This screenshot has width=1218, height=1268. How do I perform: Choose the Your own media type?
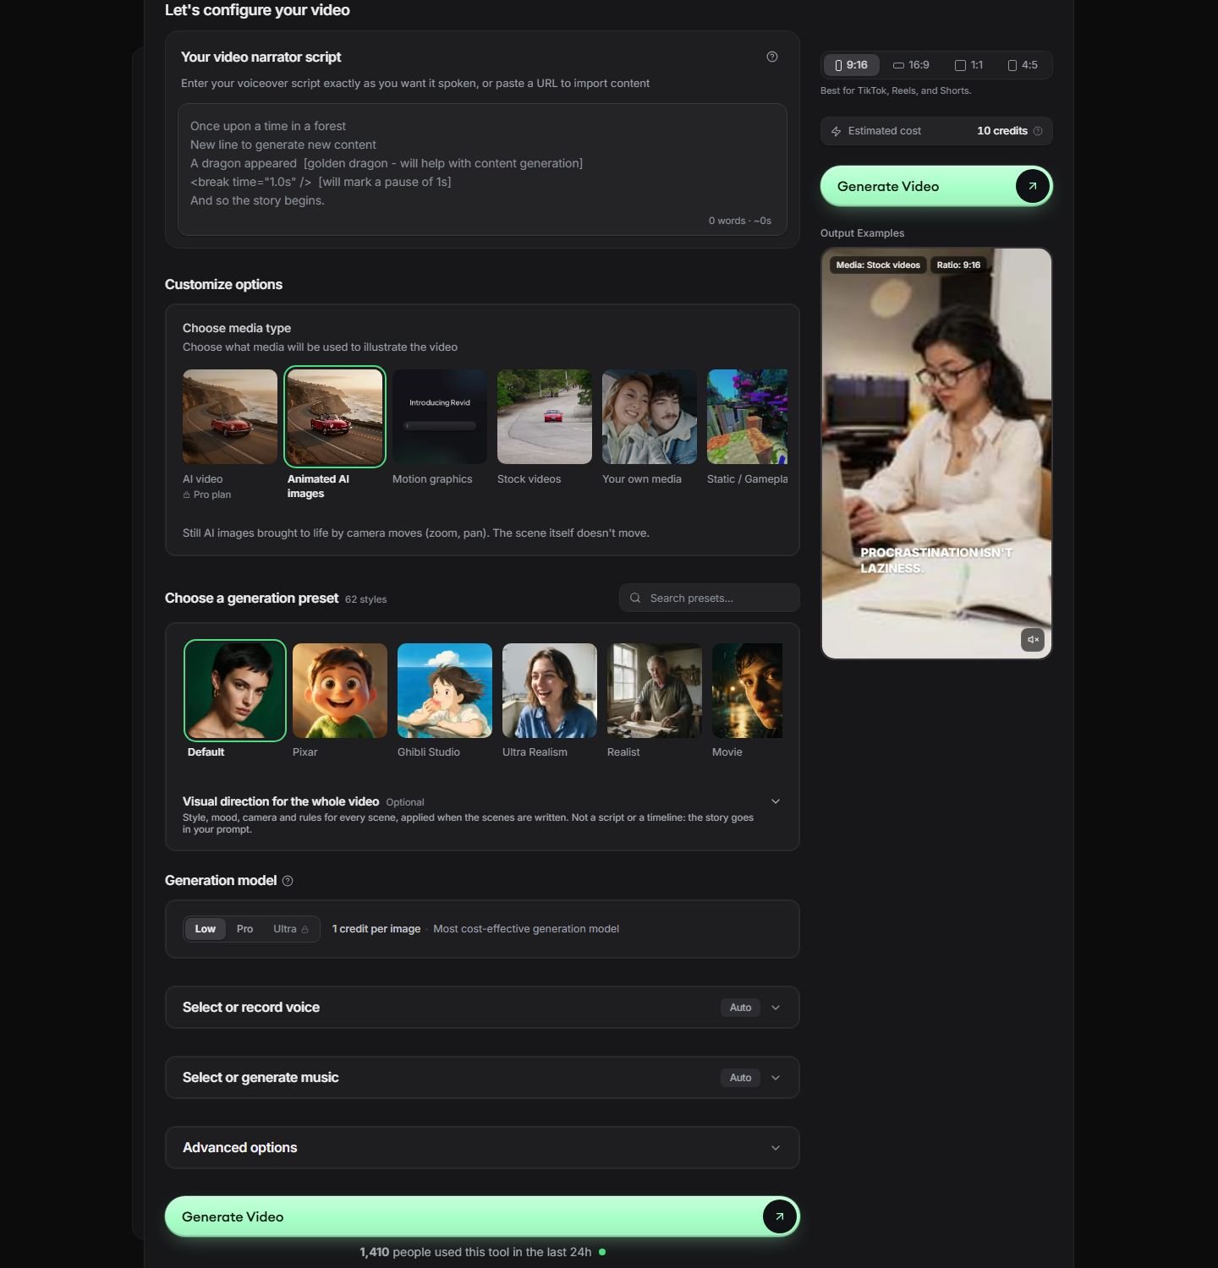pos(650,417)
